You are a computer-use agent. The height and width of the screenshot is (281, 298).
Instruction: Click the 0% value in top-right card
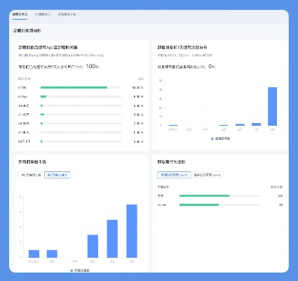tap(212, 67)
